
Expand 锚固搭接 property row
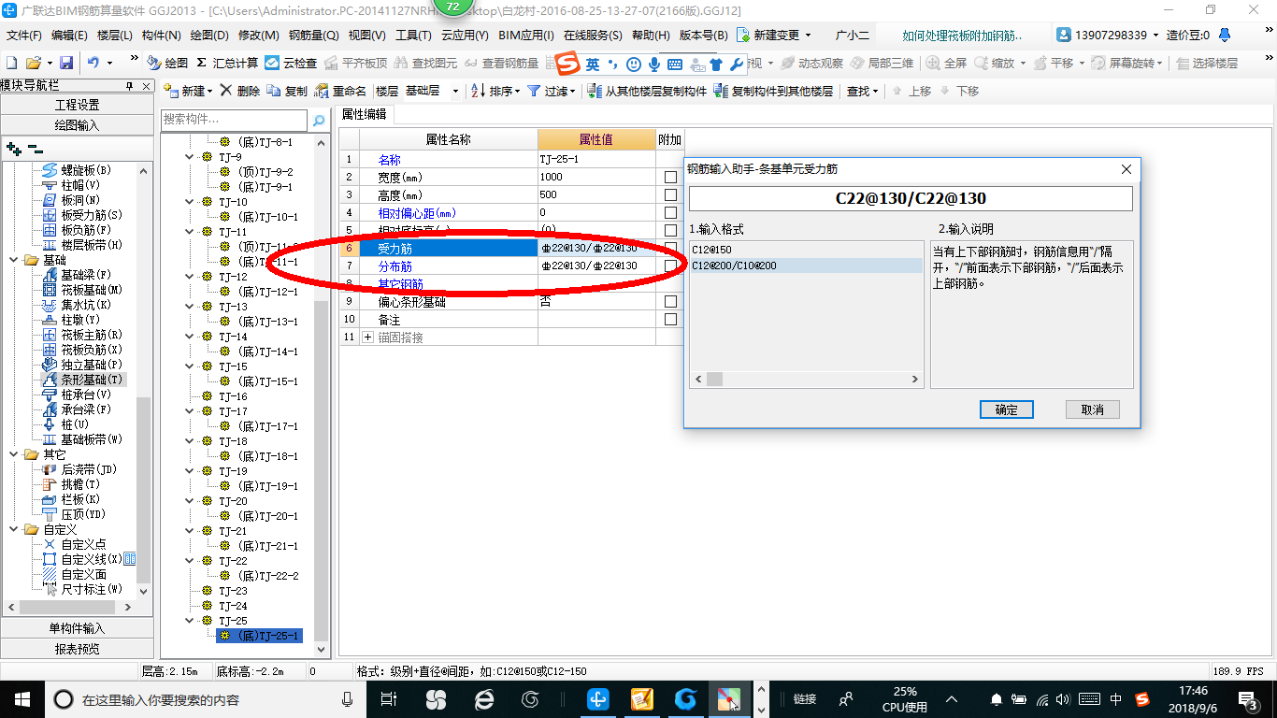point(367,337)
